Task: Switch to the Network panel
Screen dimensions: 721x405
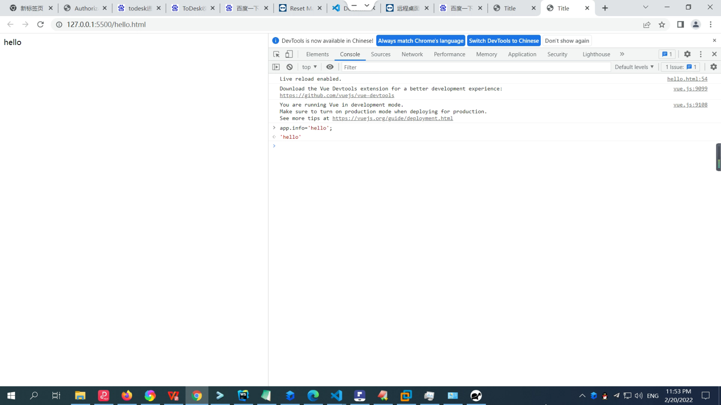Action: click(412, 54)
